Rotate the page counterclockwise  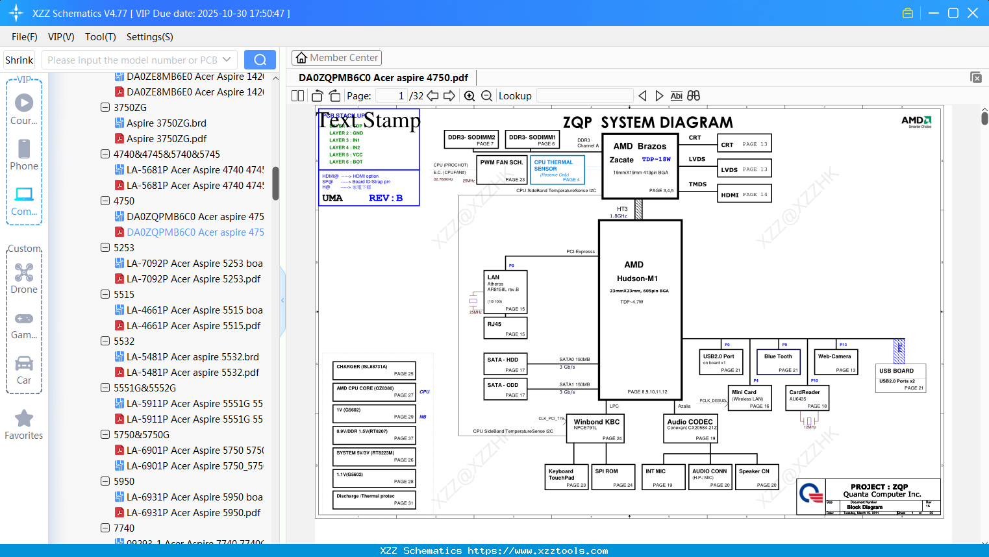(318, 96)
